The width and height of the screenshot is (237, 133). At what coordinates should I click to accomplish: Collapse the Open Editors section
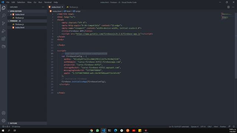(x=27, y=11)
